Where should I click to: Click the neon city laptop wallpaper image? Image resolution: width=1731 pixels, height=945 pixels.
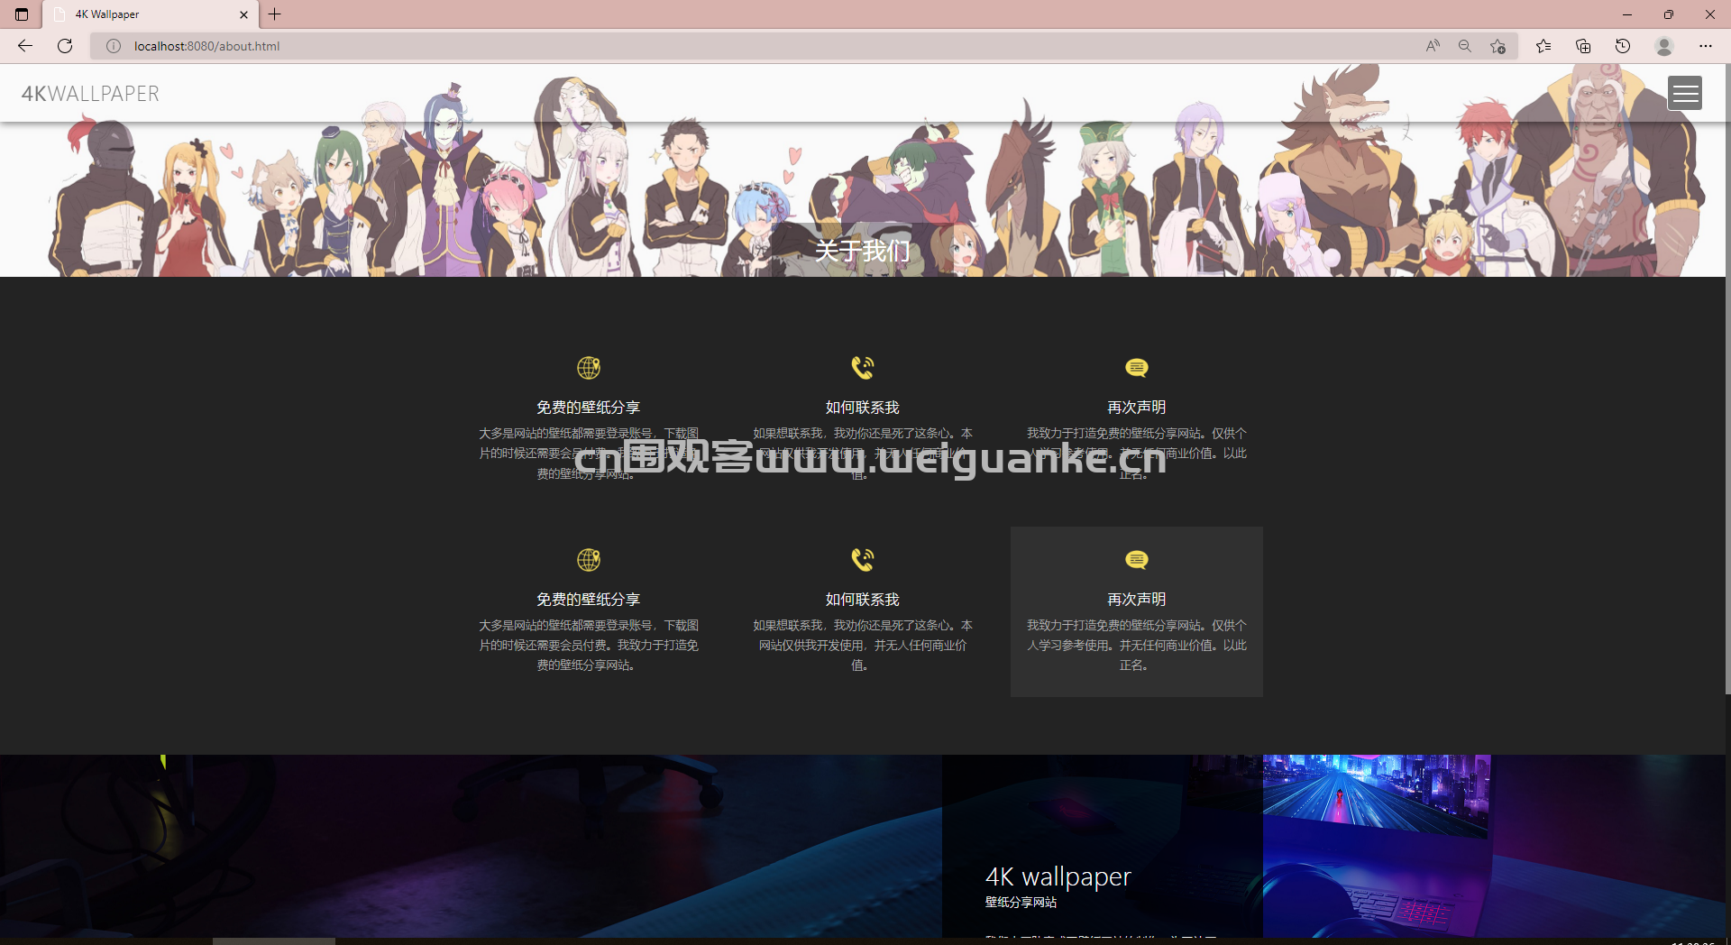point(1494,846)
